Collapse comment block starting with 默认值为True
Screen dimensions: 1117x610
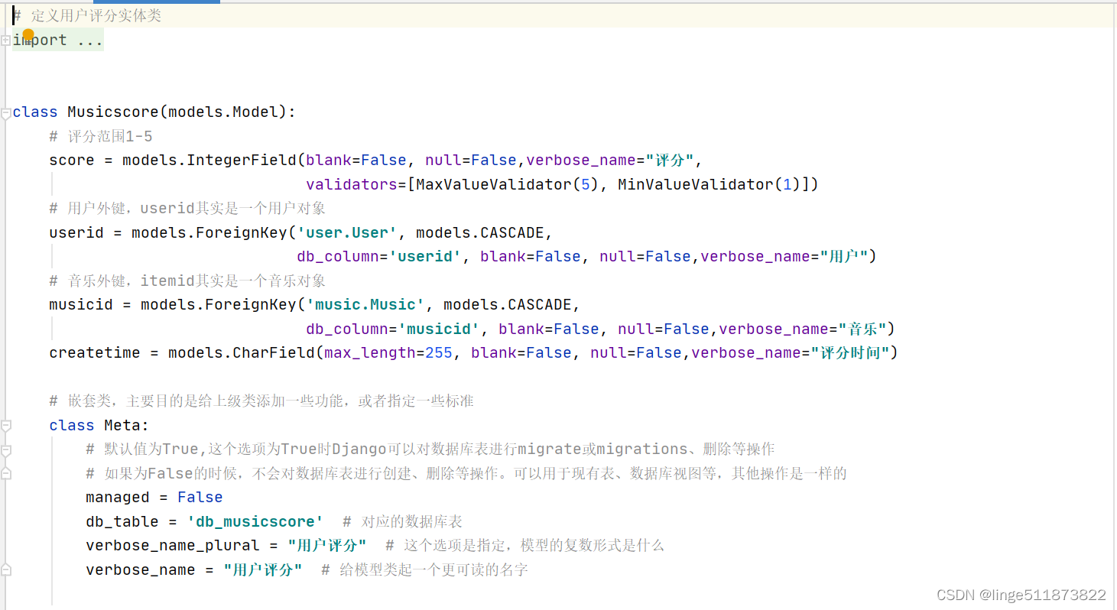[x=5, y=449]
